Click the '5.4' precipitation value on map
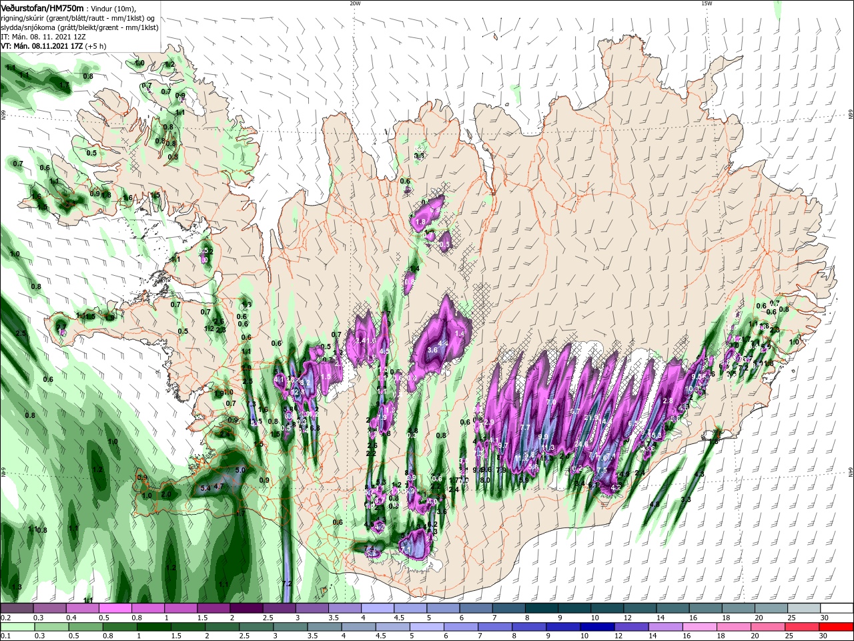This screenshot has height=641, width=854. click(x=205, y=488)
